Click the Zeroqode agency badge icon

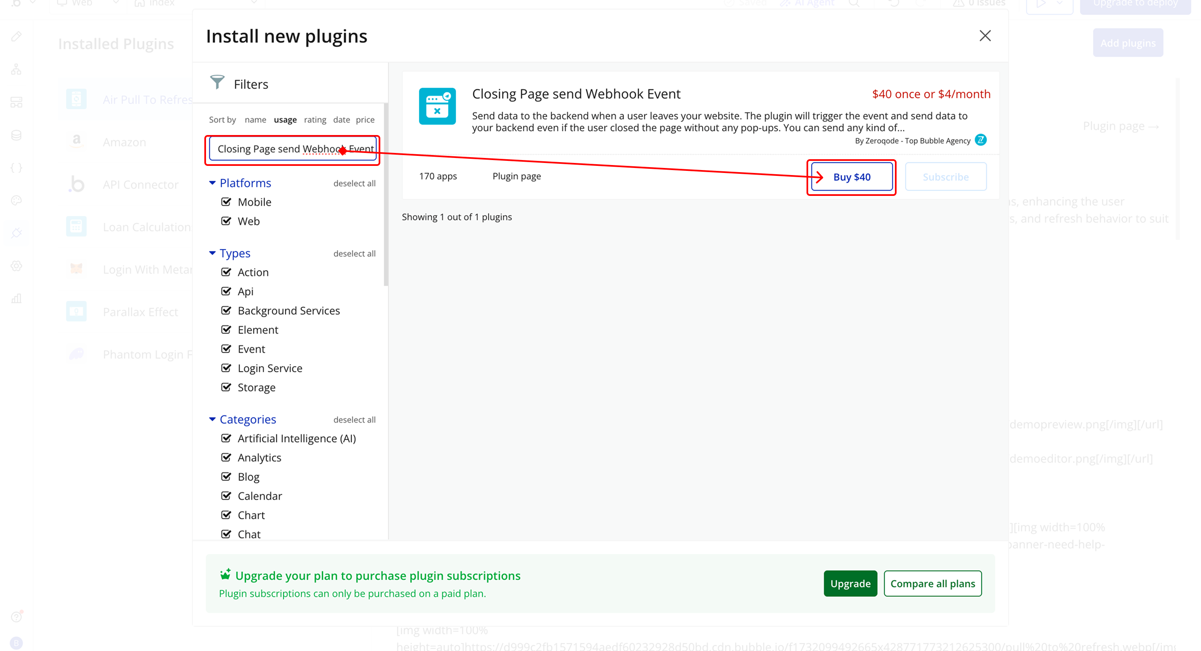(980, 140)
